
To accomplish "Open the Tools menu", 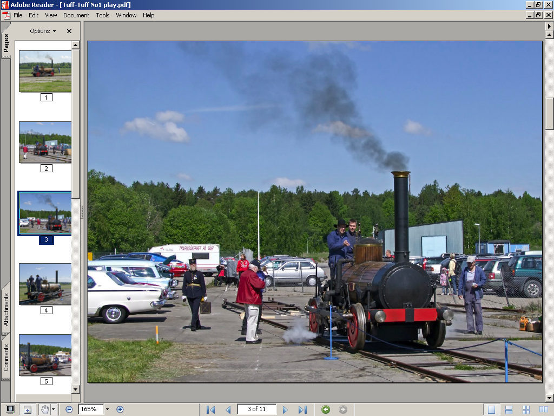I will click(x=103, y=15).
